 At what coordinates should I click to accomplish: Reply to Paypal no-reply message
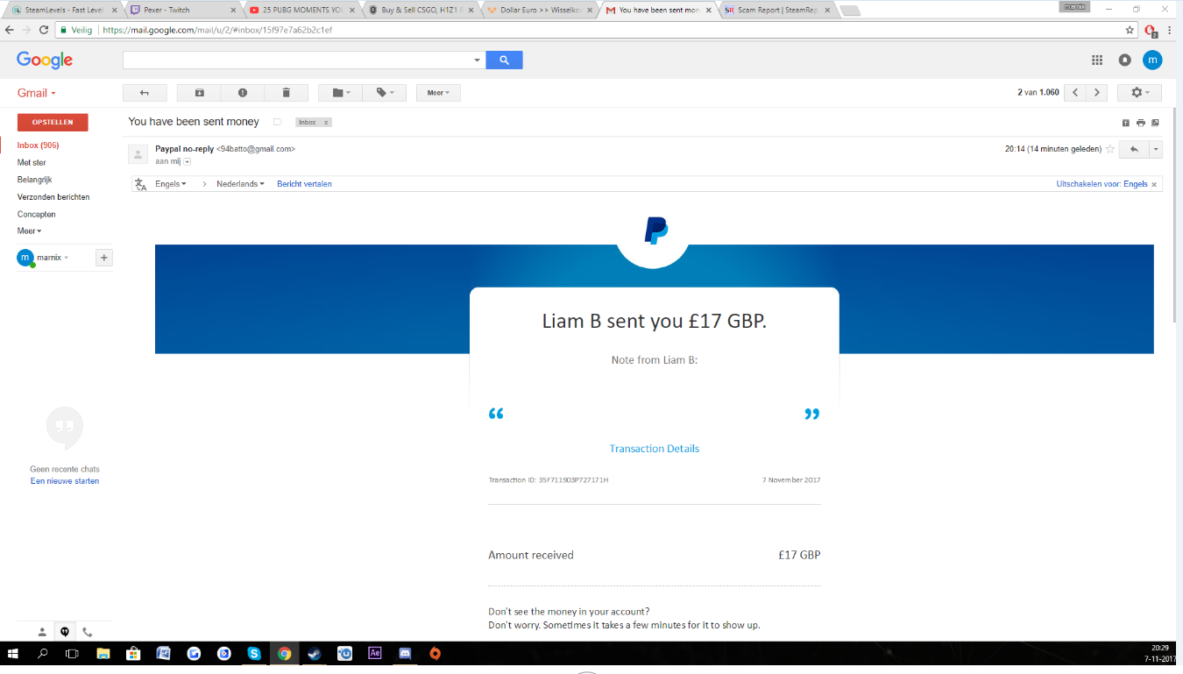pos(1134,149)
